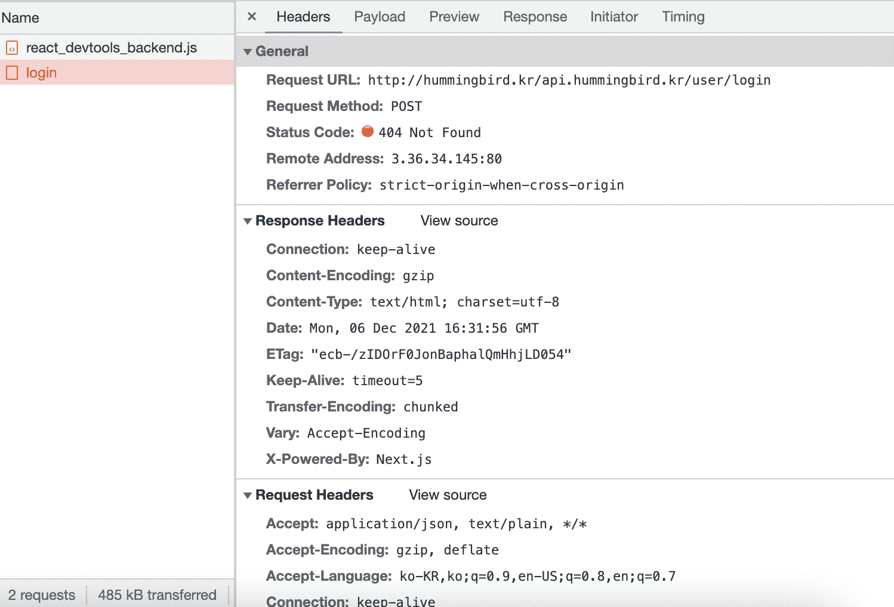
Task: Open the Timing tab
Action: pos(683,17)
